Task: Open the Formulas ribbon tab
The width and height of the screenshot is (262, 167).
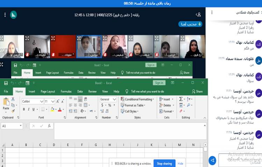Action: (x=66, y=92)
